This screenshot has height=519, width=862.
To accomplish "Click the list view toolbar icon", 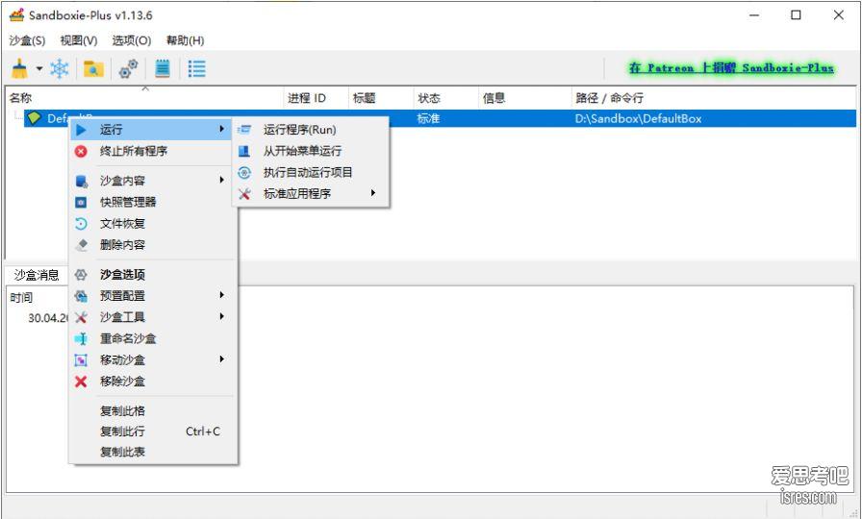I will [196, 68].
